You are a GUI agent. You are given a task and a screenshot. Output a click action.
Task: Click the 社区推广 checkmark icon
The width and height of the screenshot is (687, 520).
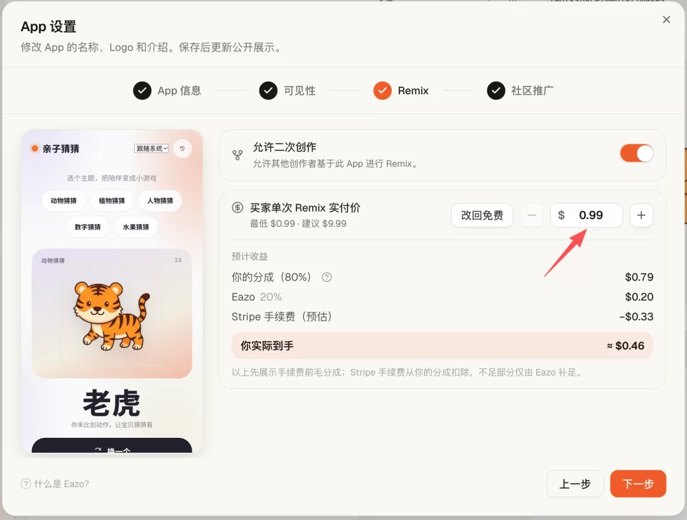(x=496, y=91)
